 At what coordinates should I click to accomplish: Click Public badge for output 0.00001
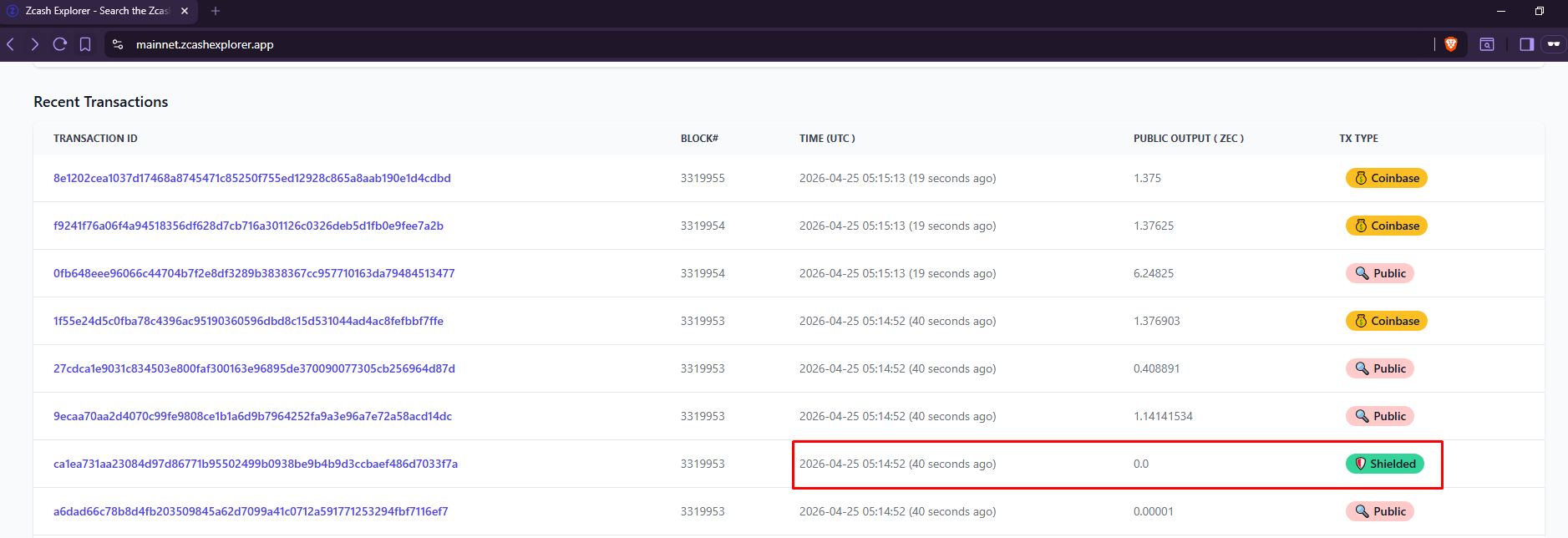click(1379, 511)
